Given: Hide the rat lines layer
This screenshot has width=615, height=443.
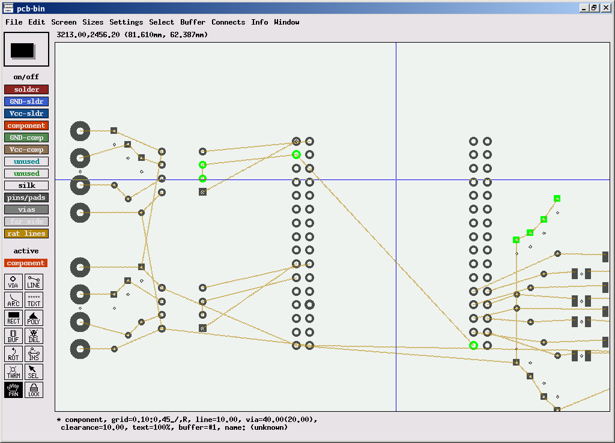Looking at the screenshot, I should [x=26, y=234].
